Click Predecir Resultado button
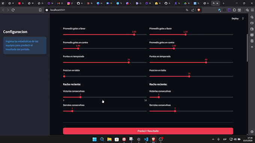This screenshot has height=143, width=255. click(x=148, y=131)
